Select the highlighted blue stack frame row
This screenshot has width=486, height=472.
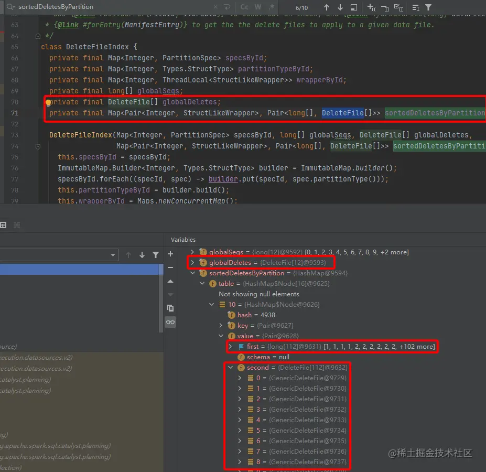coord(79,269)
